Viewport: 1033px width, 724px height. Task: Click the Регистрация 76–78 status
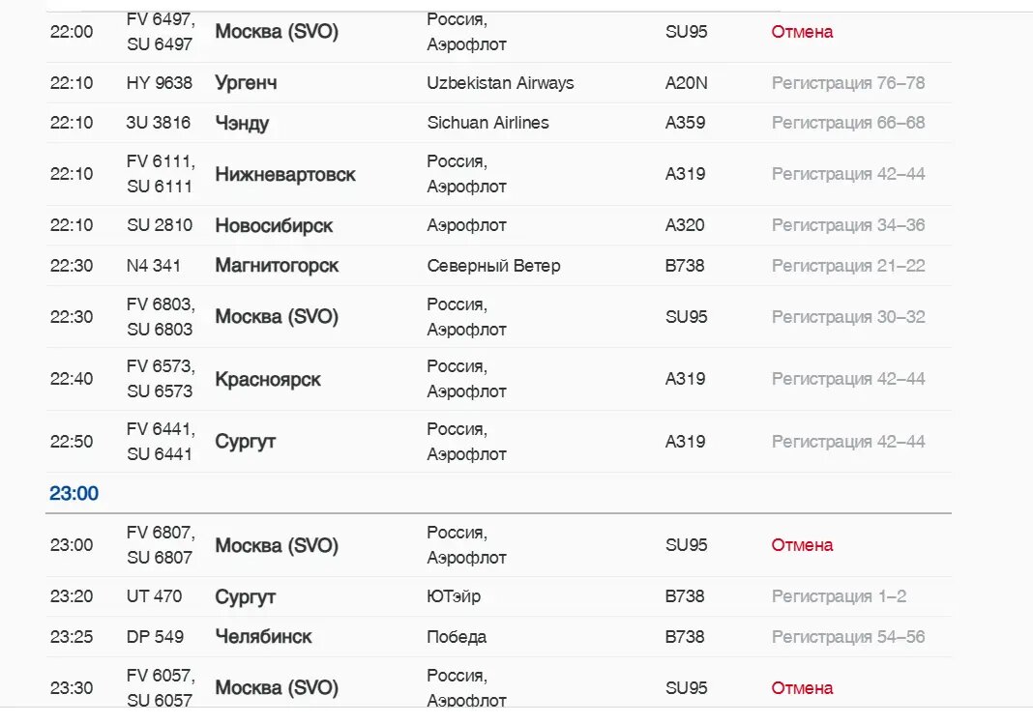(x=847, y=83)
